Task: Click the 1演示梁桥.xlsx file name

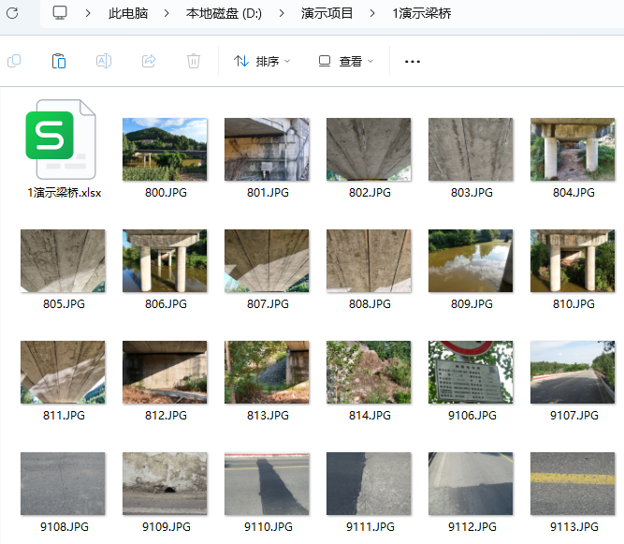Action: (64, 193)
